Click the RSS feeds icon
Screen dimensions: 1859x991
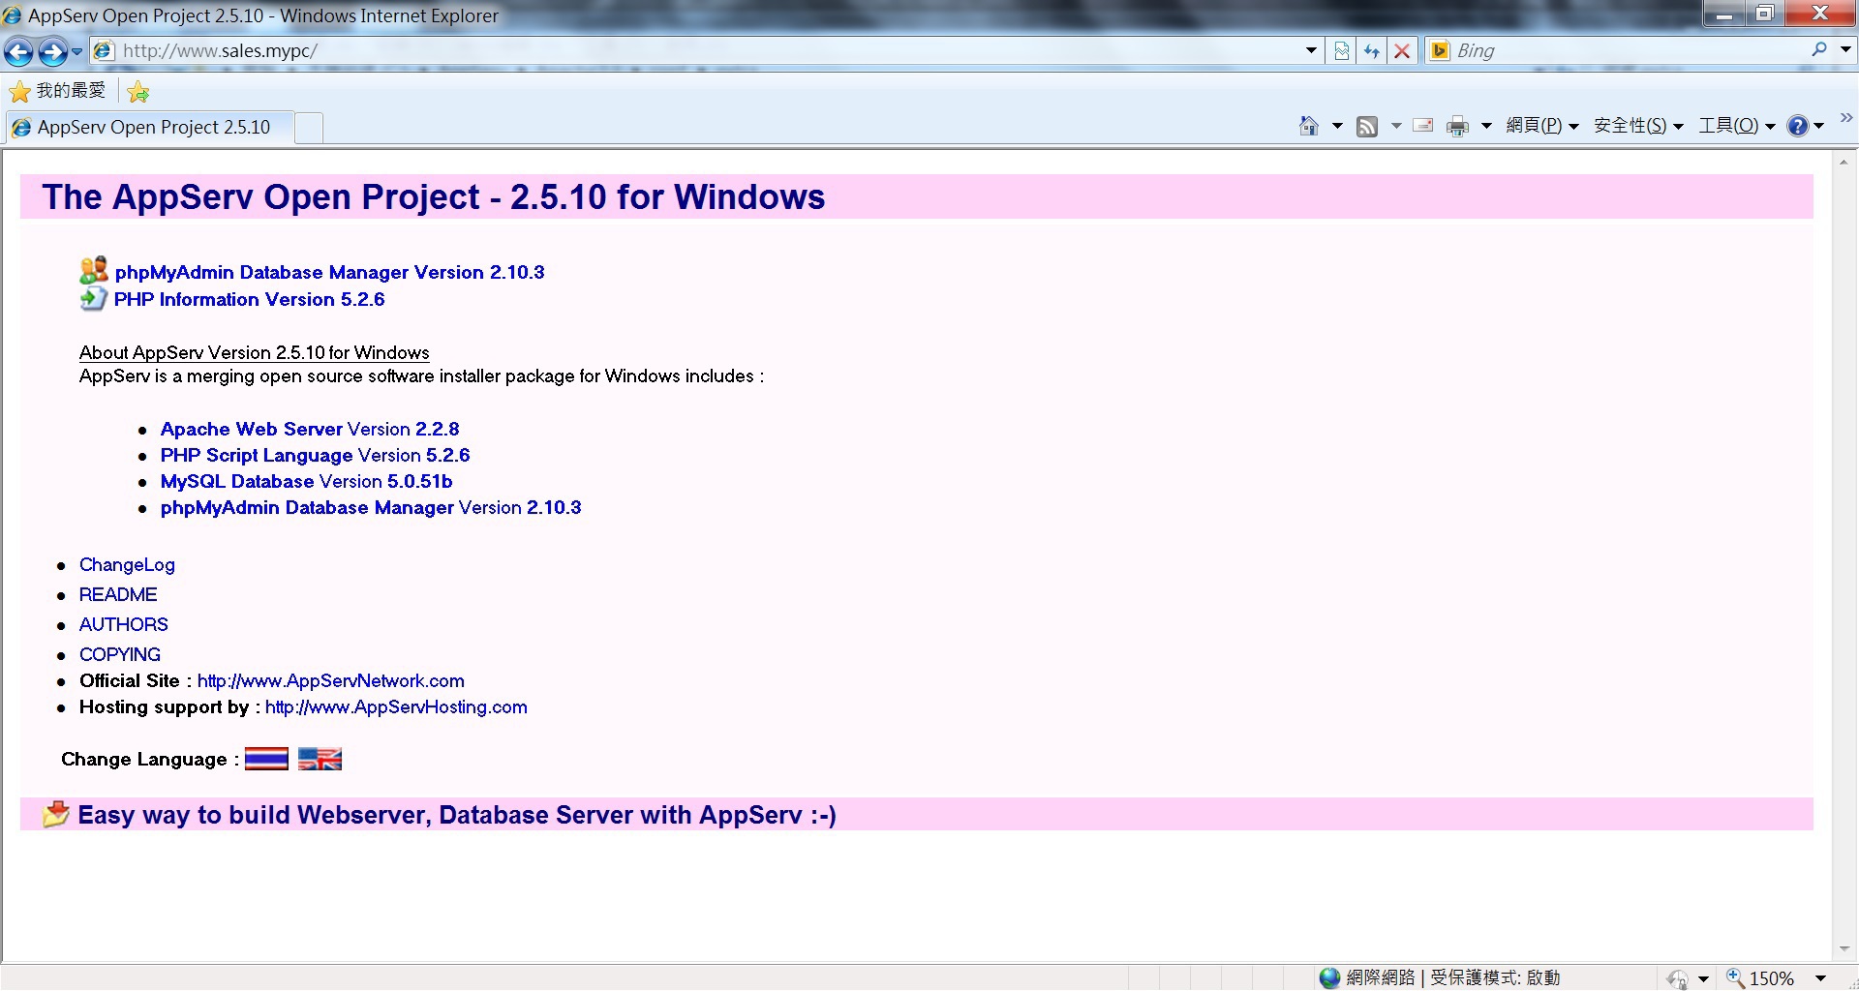point(1367,126)
